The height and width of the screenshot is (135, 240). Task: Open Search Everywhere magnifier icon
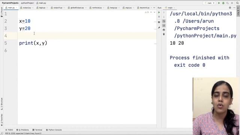(x=237, y=3)
